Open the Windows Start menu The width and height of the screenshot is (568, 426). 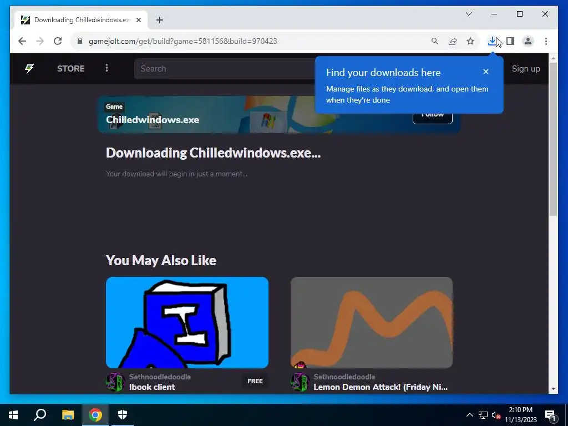(x=13, y=415)
